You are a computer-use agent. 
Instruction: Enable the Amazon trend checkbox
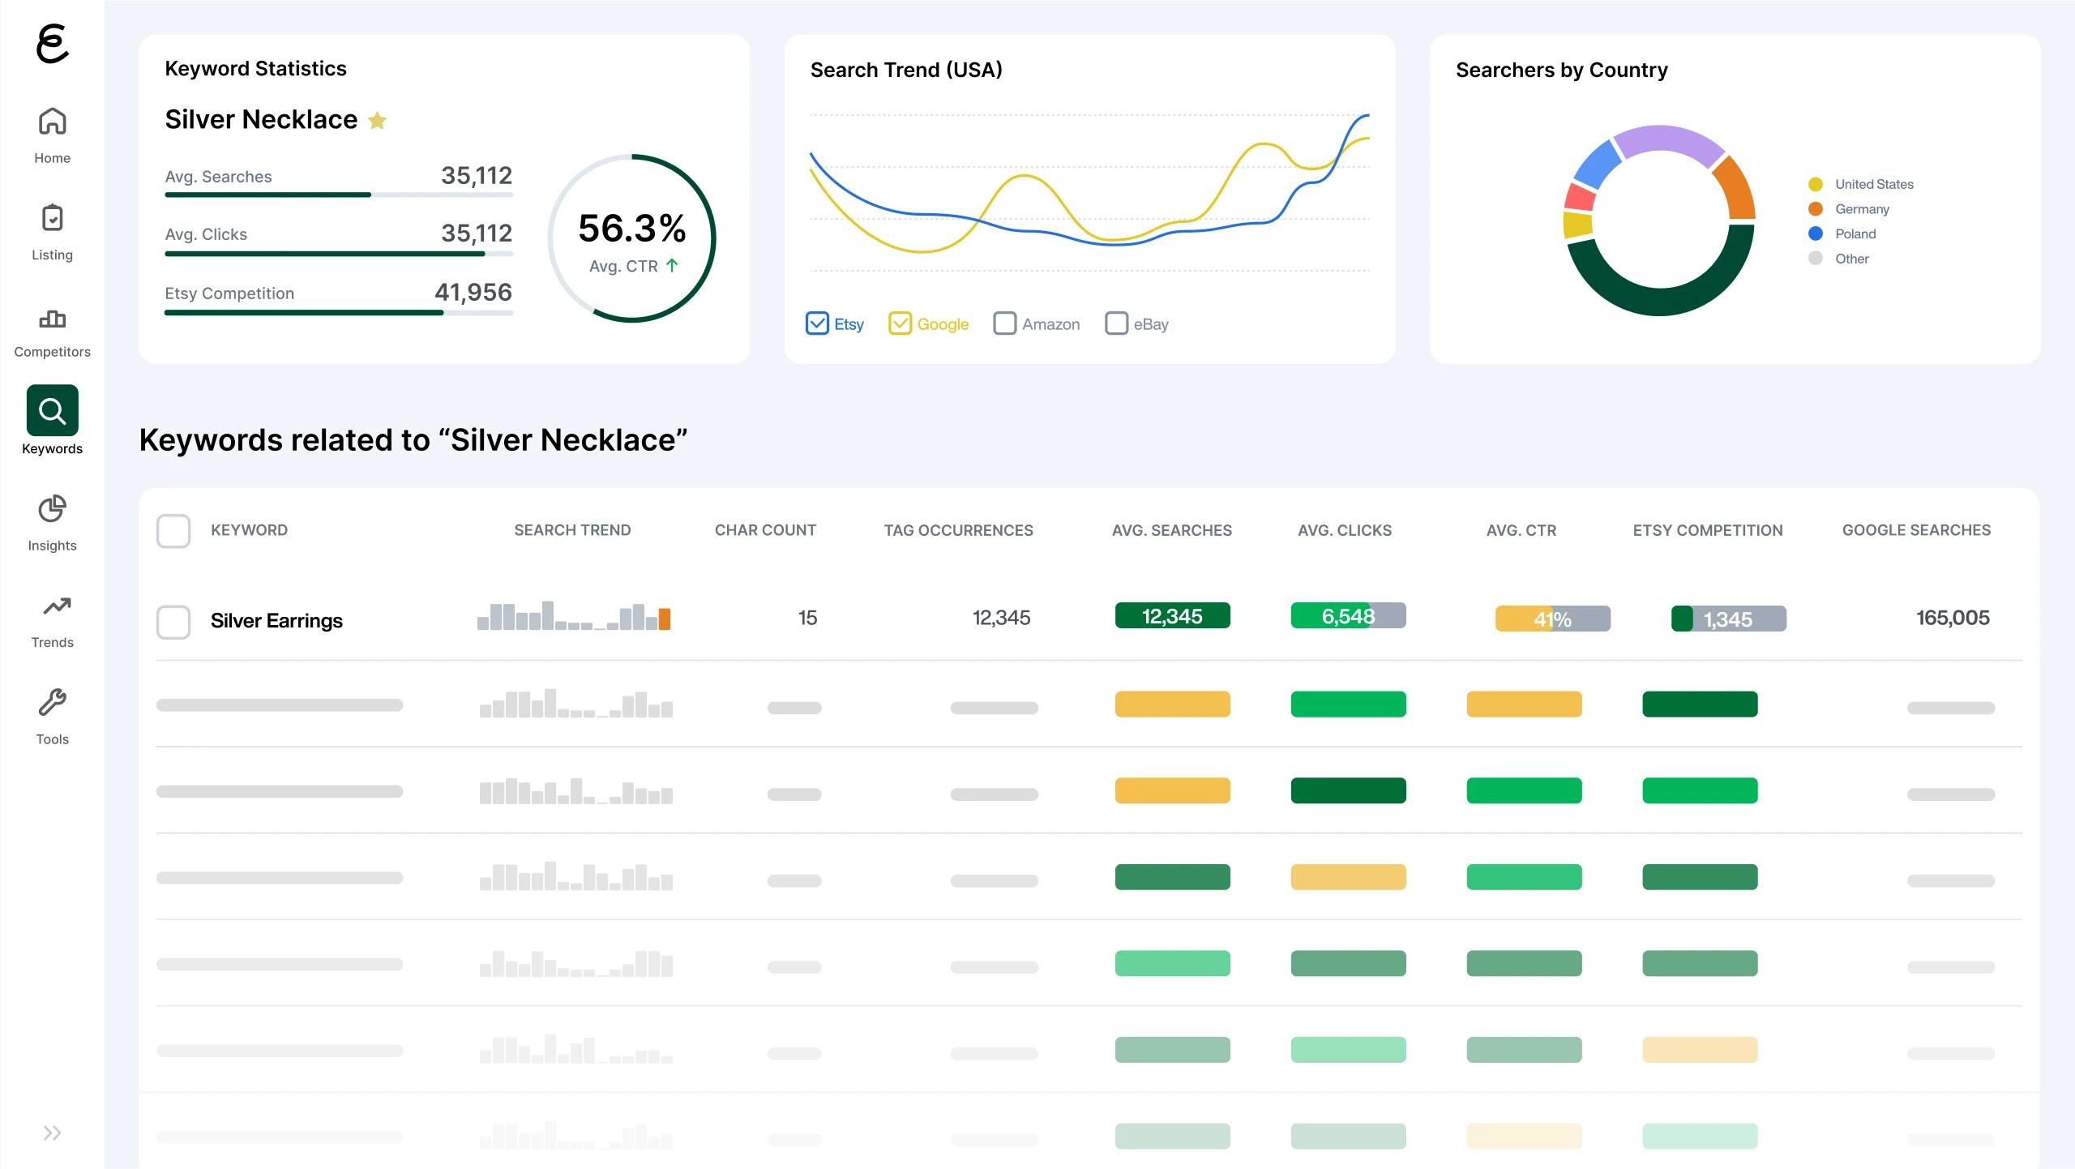point(1004,323)
